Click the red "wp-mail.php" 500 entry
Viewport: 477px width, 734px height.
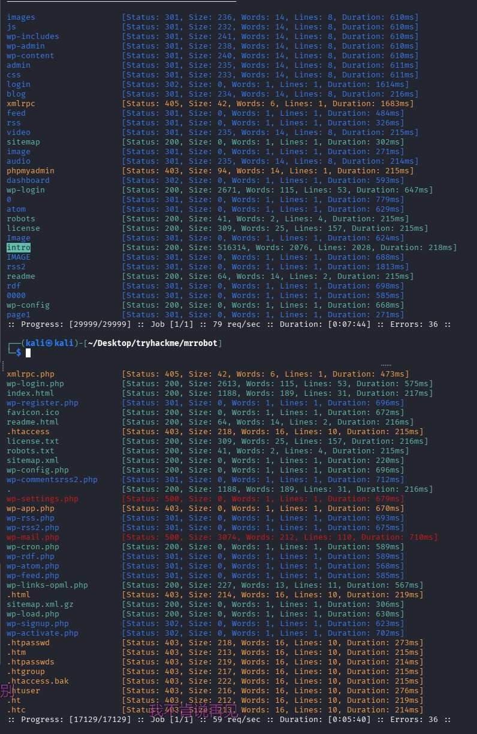33,537
